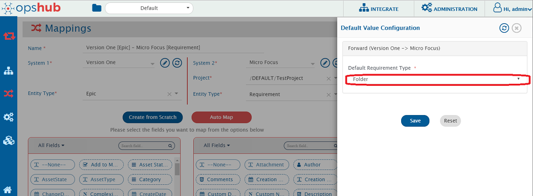Image resolution: width=533 pixels, height=196 pixels.
Task: Refresh the Default Value Configuration panel
Action: click(504, 28)
